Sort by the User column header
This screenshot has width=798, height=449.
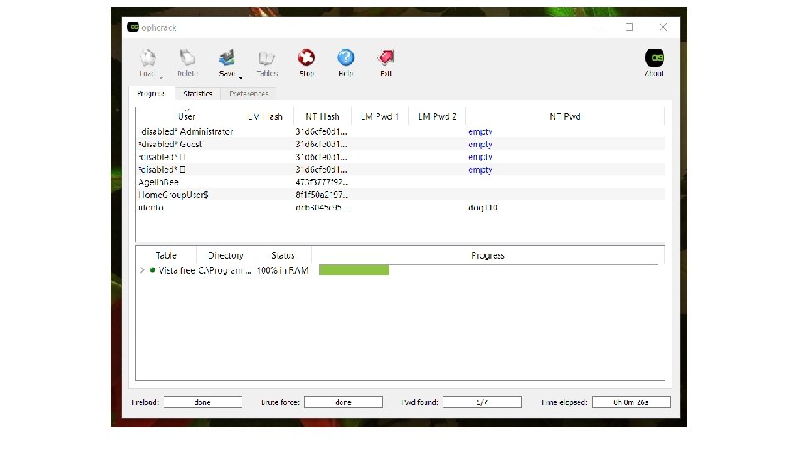[187, 116]
